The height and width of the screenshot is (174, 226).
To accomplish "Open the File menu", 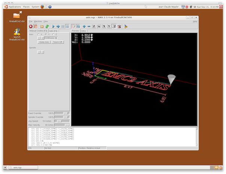I will 31,21.
